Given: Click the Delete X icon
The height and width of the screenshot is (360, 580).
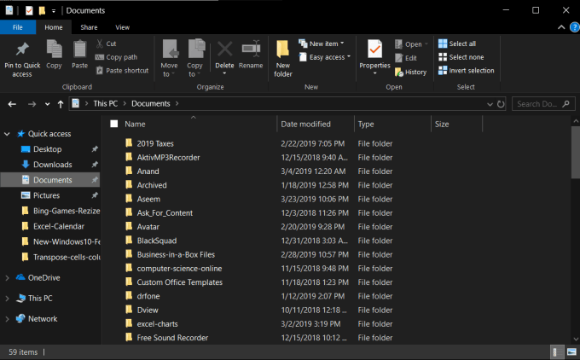Looking at the screenshot, I should click(224, 49).
